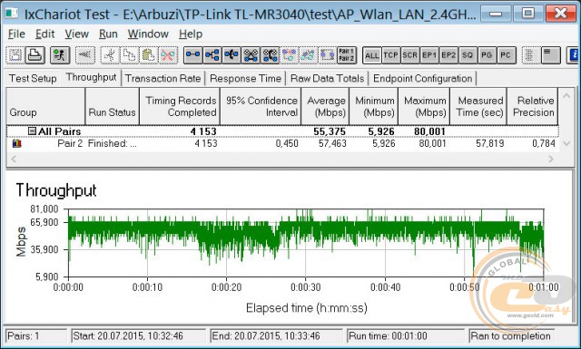Click the All Pairs average 55,375 value

[330, 131]
